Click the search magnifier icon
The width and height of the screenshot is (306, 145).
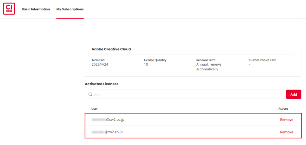click(90, 94)
